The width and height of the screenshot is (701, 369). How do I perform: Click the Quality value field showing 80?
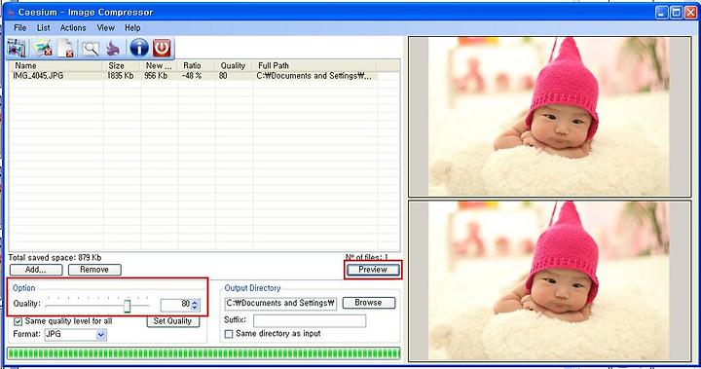tap(175, 305)
